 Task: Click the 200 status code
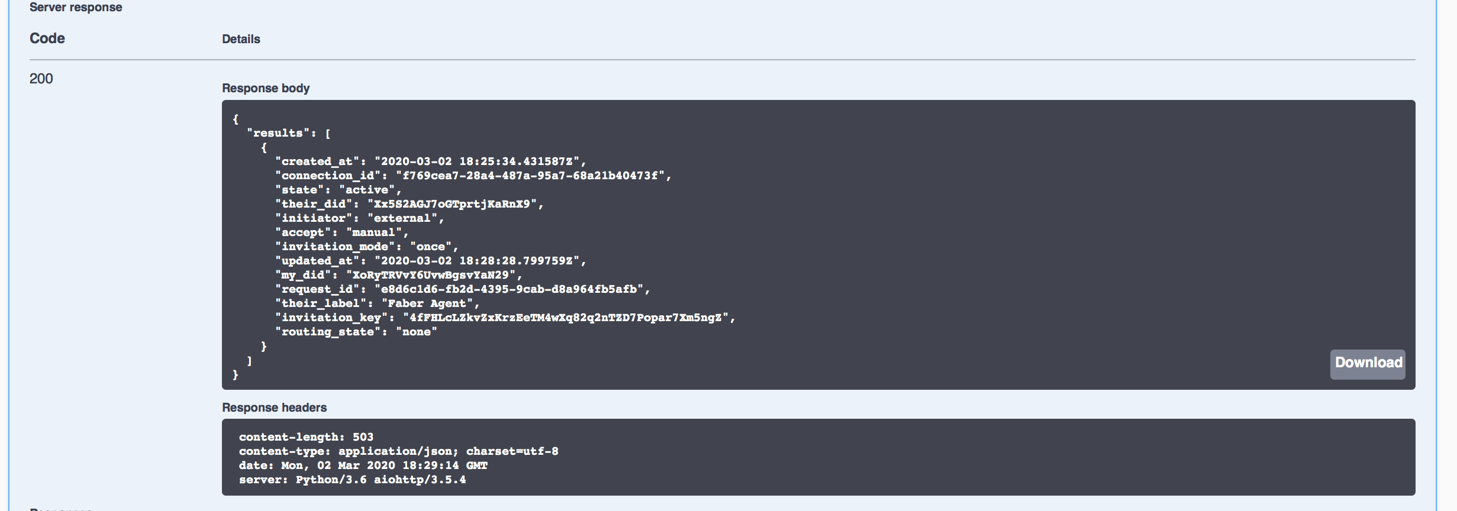tap(41, 79)
